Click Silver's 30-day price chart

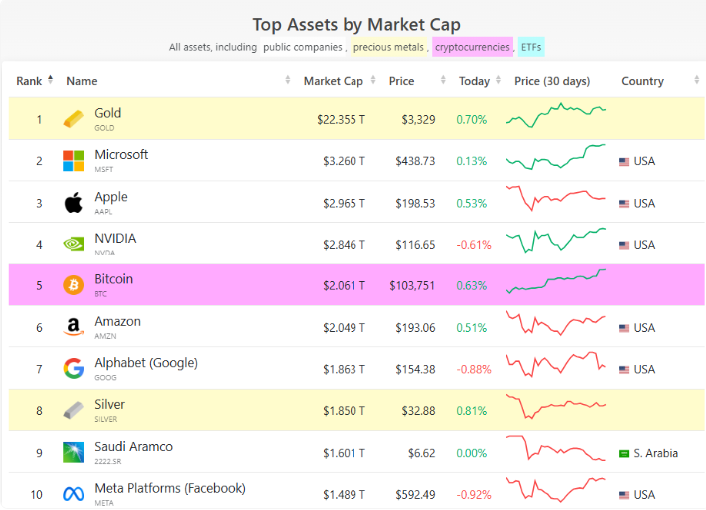tap(556, 406)
